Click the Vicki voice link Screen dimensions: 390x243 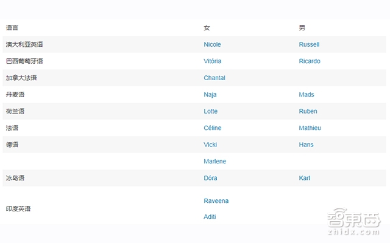pyautogui.click(x=210, y=145)
